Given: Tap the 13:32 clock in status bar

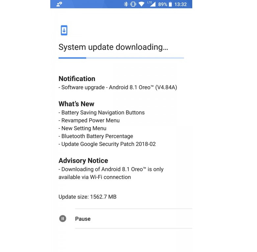Looking at the screenshot, I should tap(180, 4).
